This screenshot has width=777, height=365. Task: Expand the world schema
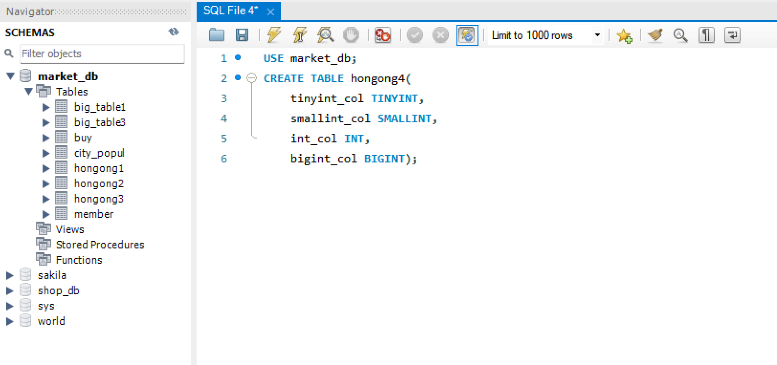pos(10,321)
